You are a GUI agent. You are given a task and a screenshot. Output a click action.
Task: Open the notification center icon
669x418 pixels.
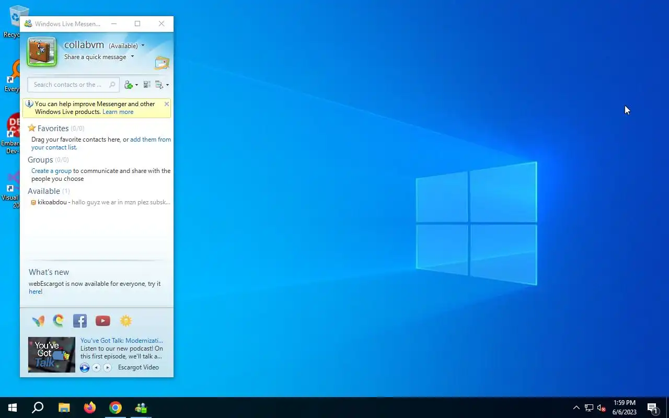(x=652, y=408)
